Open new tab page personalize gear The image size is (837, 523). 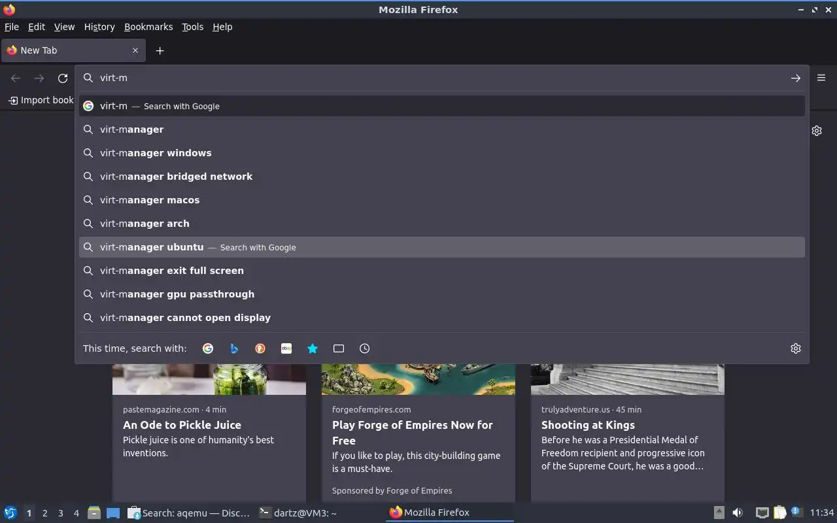817,131
